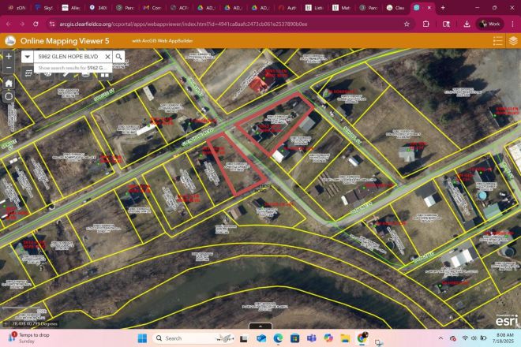Open a new browser tab

[442, 7]
